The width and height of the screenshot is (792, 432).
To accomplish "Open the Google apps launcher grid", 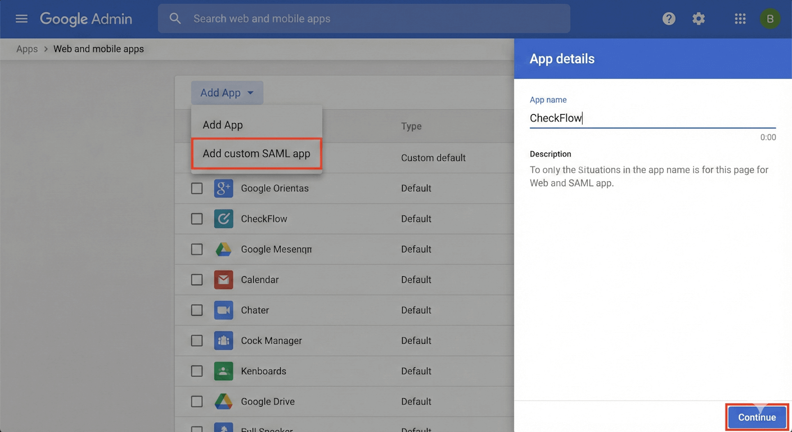I will tap(740, 19).
